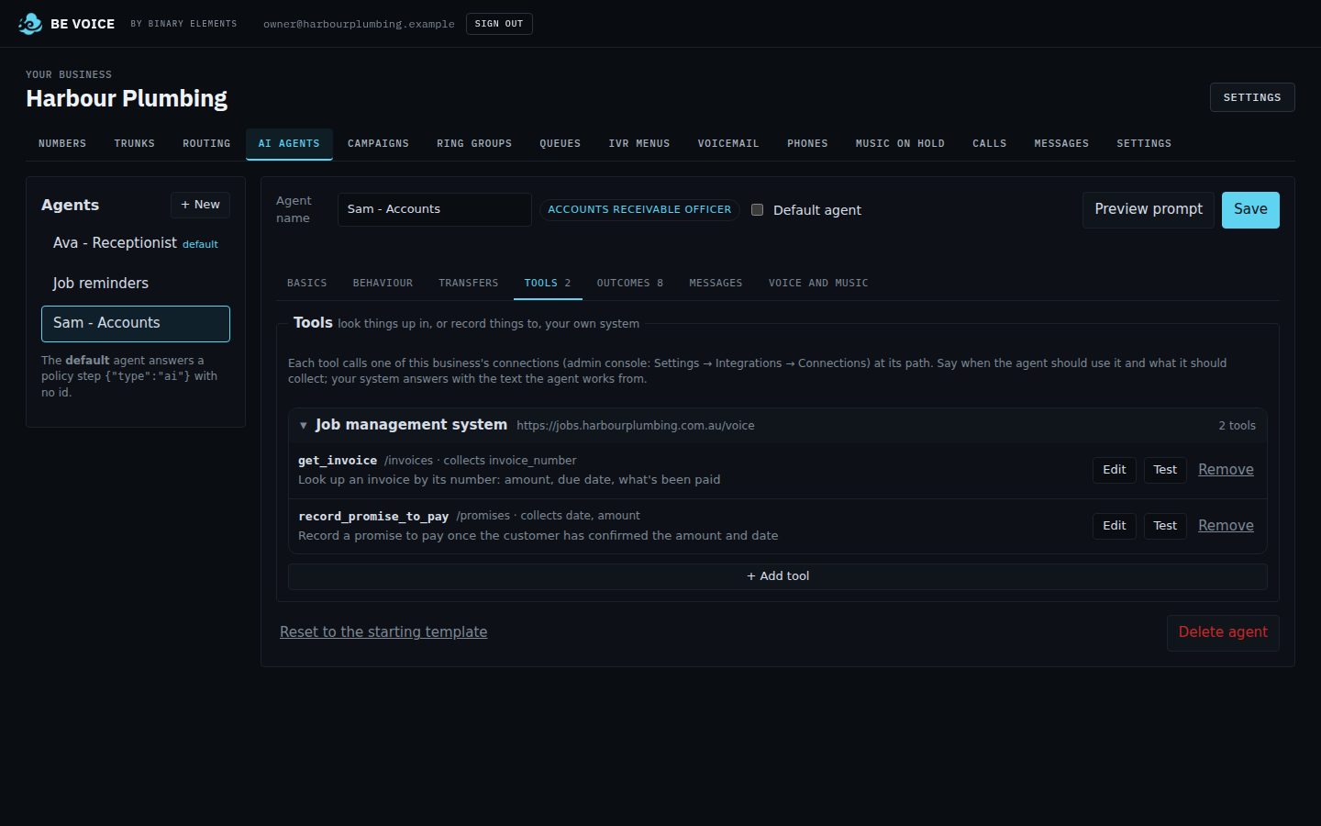The image size is (1321, 826).
Task: Switch to the agent Basics tab
Action: pos(307,284)
